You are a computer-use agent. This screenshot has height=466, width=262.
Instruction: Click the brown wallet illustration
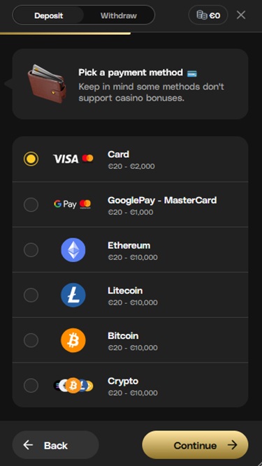click(x=47, y=84)
